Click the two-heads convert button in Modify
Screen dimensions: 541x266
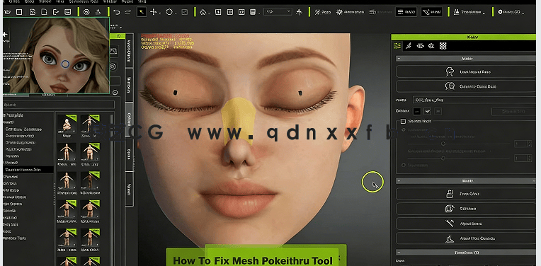click(466, 86)
